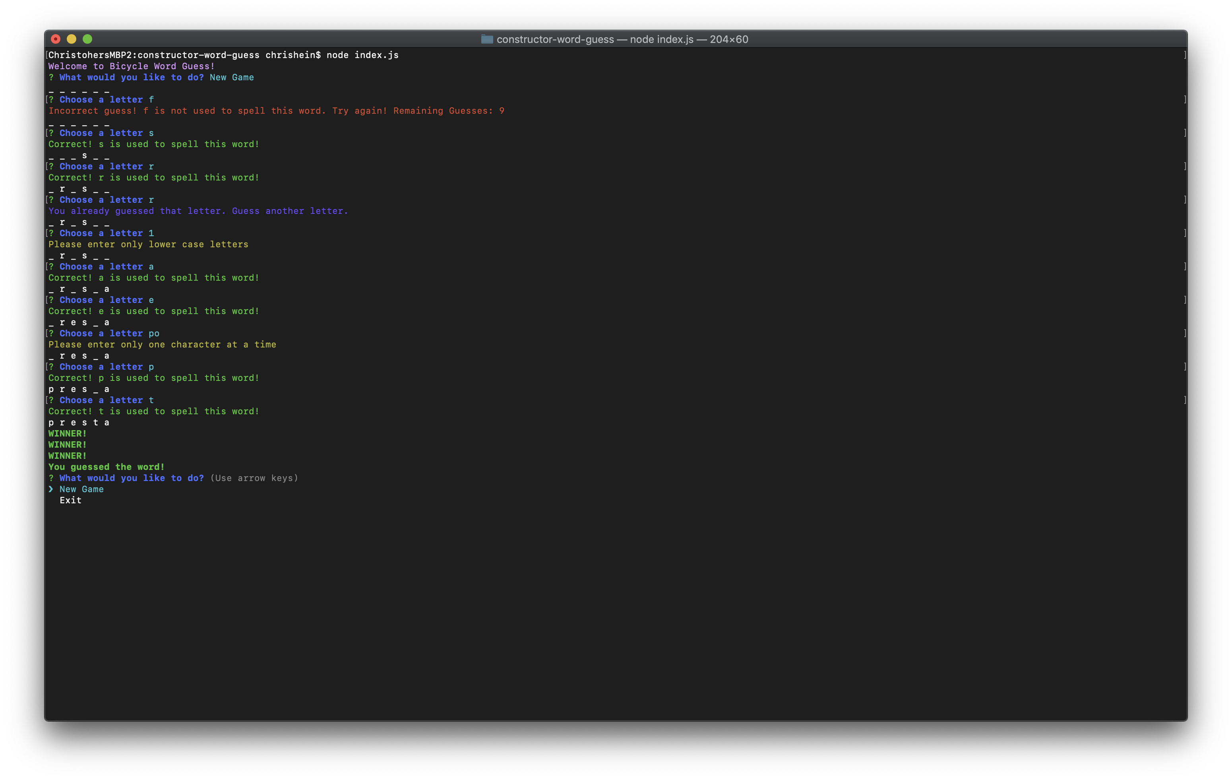Click the first WINNER! line
The height and width of the screenshot is (780, 1232).
click(x=68, y=434)
